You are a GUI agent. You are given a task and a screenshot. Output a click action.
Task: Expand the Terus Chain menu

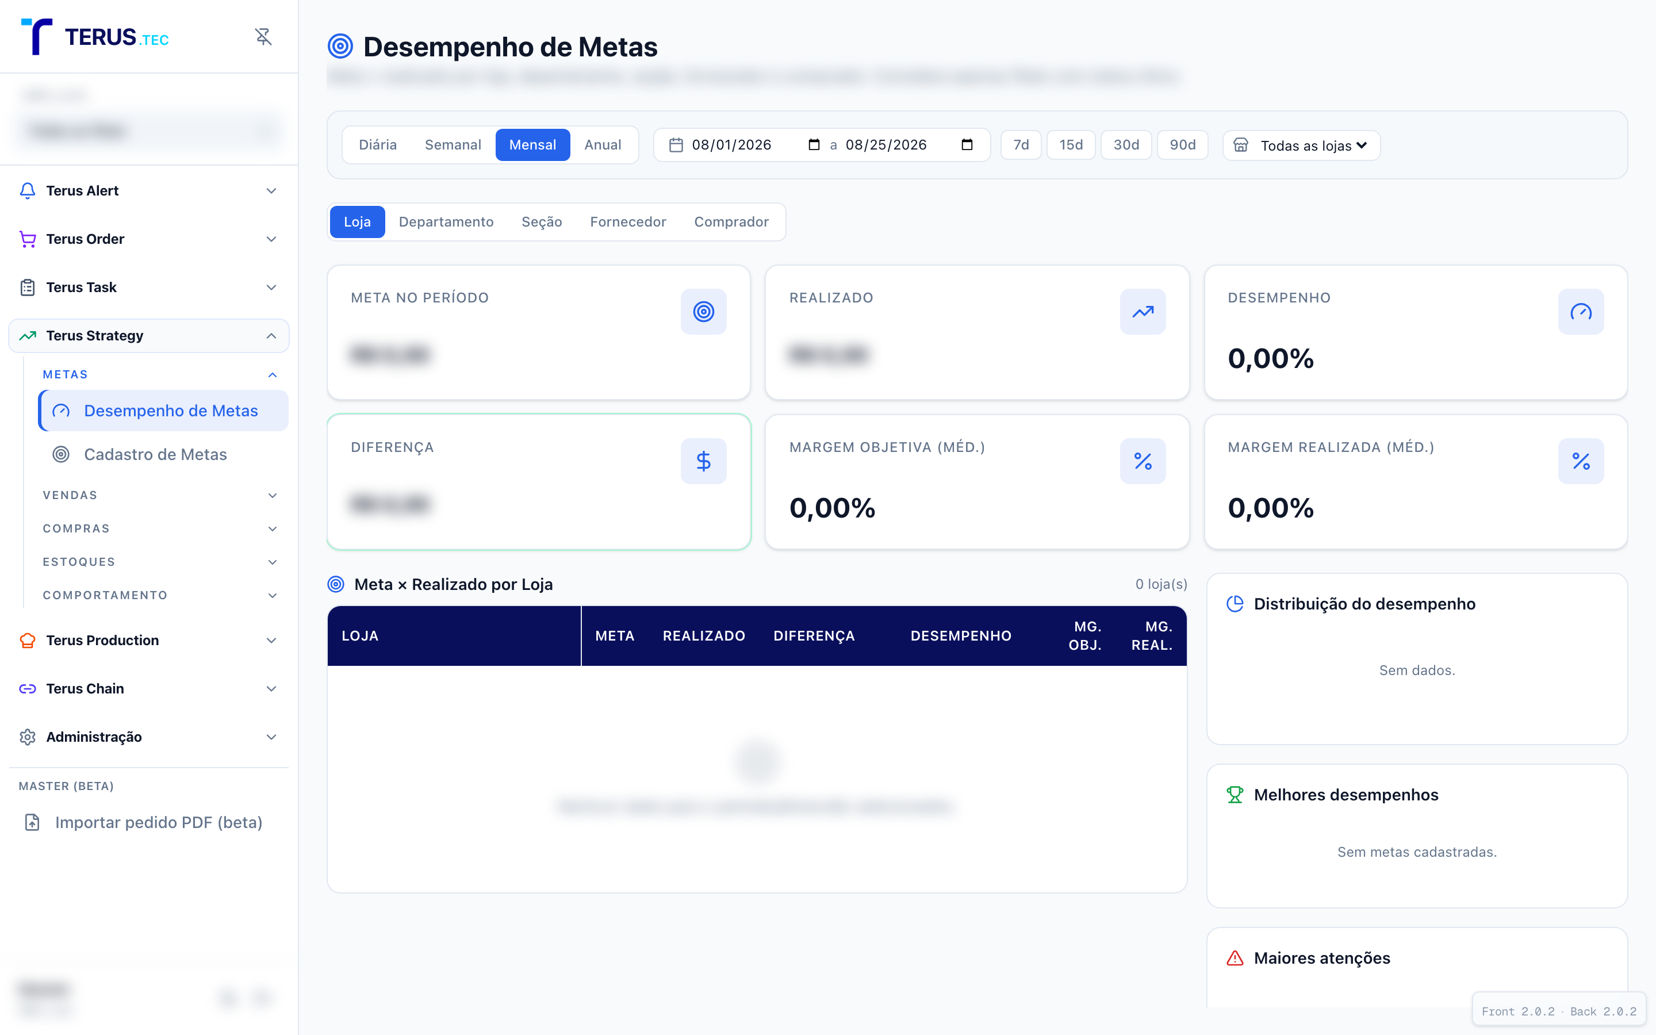(x=271, y=689)
